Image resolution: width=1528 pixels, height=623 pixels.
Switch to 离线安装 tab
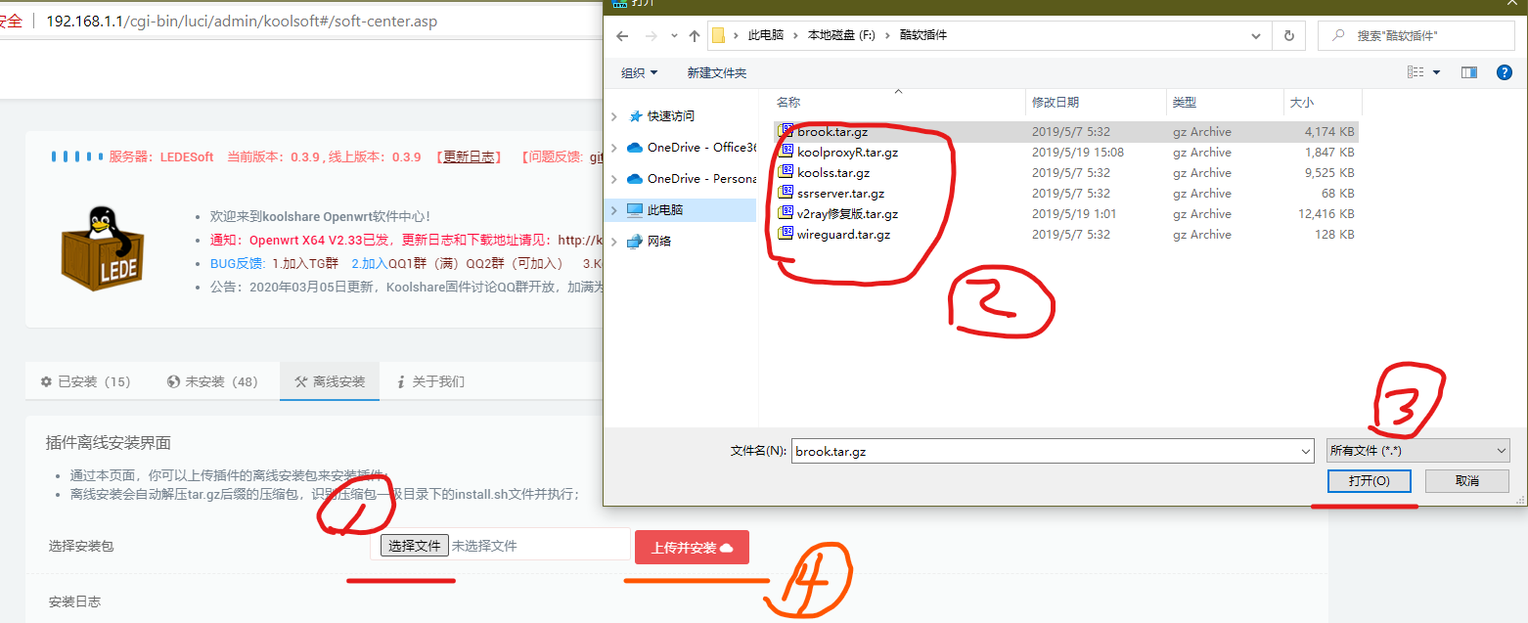[x=330, y=381]
